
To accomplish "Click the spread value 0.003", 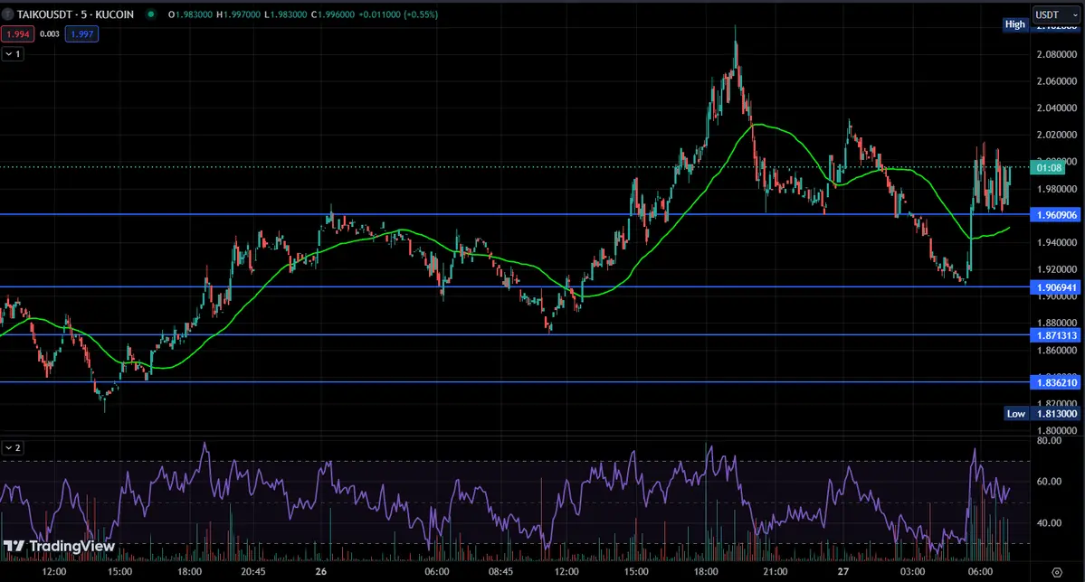I will tap(49, 33).
